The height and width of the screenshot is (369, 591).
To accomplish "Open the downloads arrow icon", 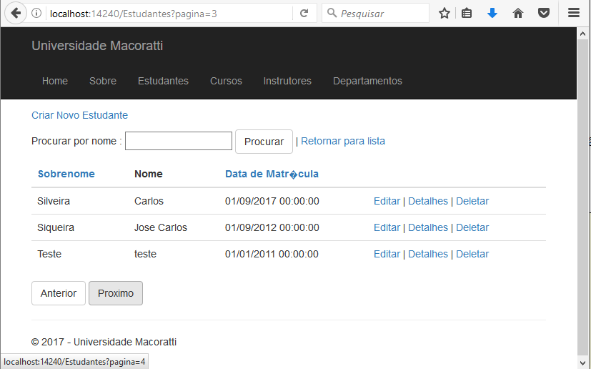I will (x=492, y=14).
